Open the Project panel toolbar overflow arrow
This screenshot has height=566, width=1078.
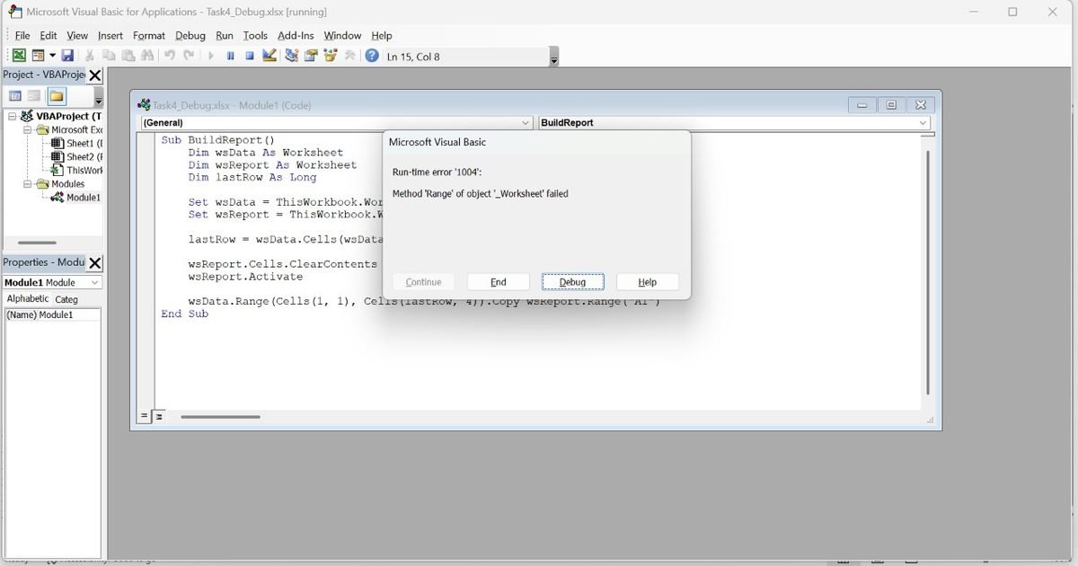[x=98, y=99]
